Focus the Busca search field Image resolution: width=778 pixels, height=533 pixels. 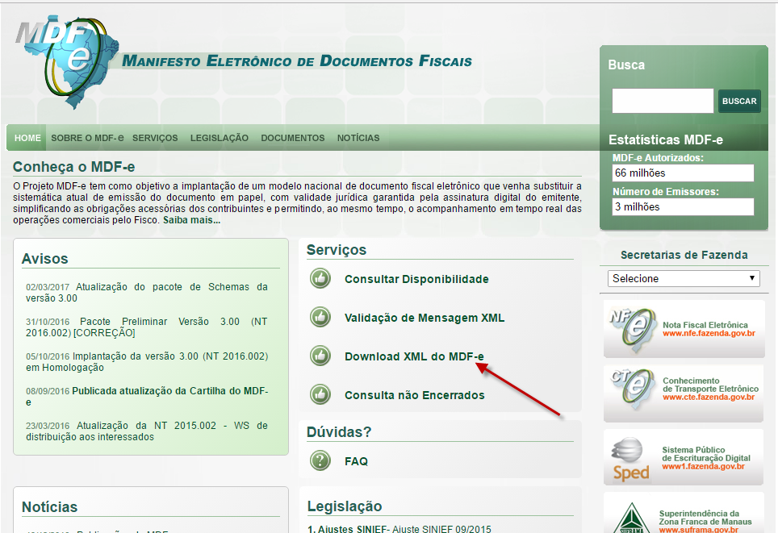(663, 101)
